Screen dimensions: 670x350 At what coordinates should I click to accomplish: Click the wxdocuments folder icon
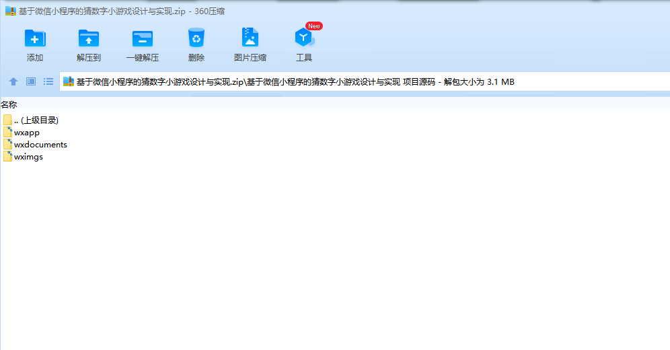7,144
